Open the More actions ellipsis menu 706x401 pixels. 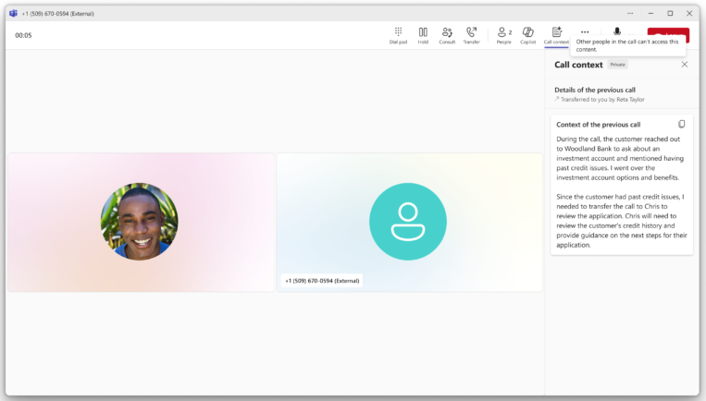click(x=585, y=31)
